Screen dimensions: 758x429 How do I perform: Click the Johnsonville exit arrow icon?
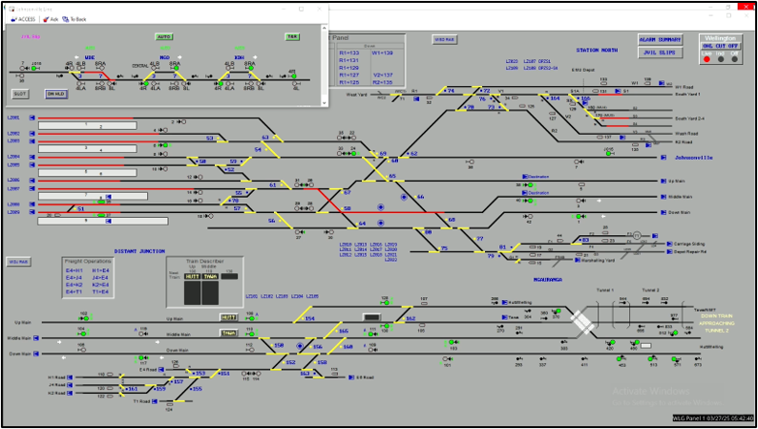click(664, 158)
